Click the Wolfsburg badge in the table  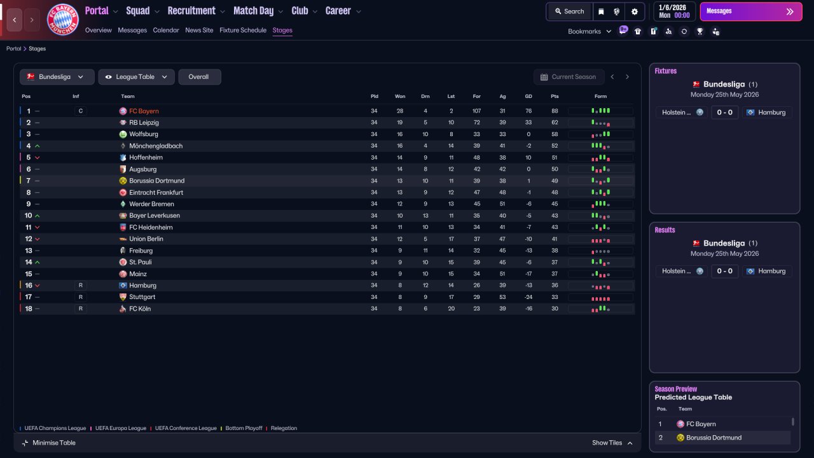(x=123, y=134)
